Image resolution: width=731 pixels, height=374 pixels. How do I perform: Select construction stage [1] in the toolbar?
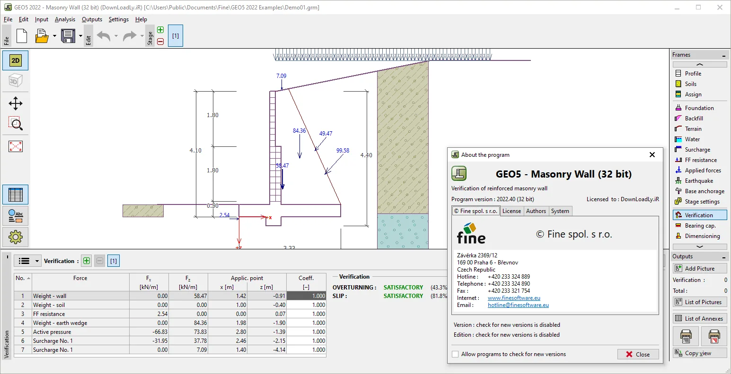[x=176, y=36]
